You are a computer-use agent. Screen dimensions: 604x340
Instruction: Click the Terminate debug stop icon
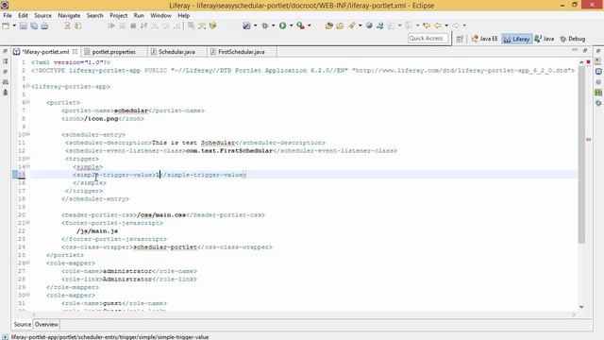pyautogui.click(x=133, y=25)
